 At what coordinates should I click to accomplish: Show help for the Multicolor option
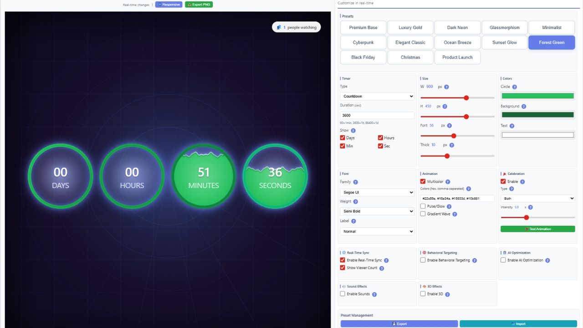tap(448, 182)
